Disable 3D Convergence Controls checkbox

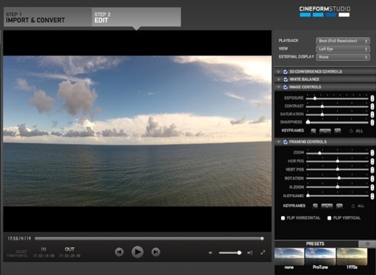point(286,72)
